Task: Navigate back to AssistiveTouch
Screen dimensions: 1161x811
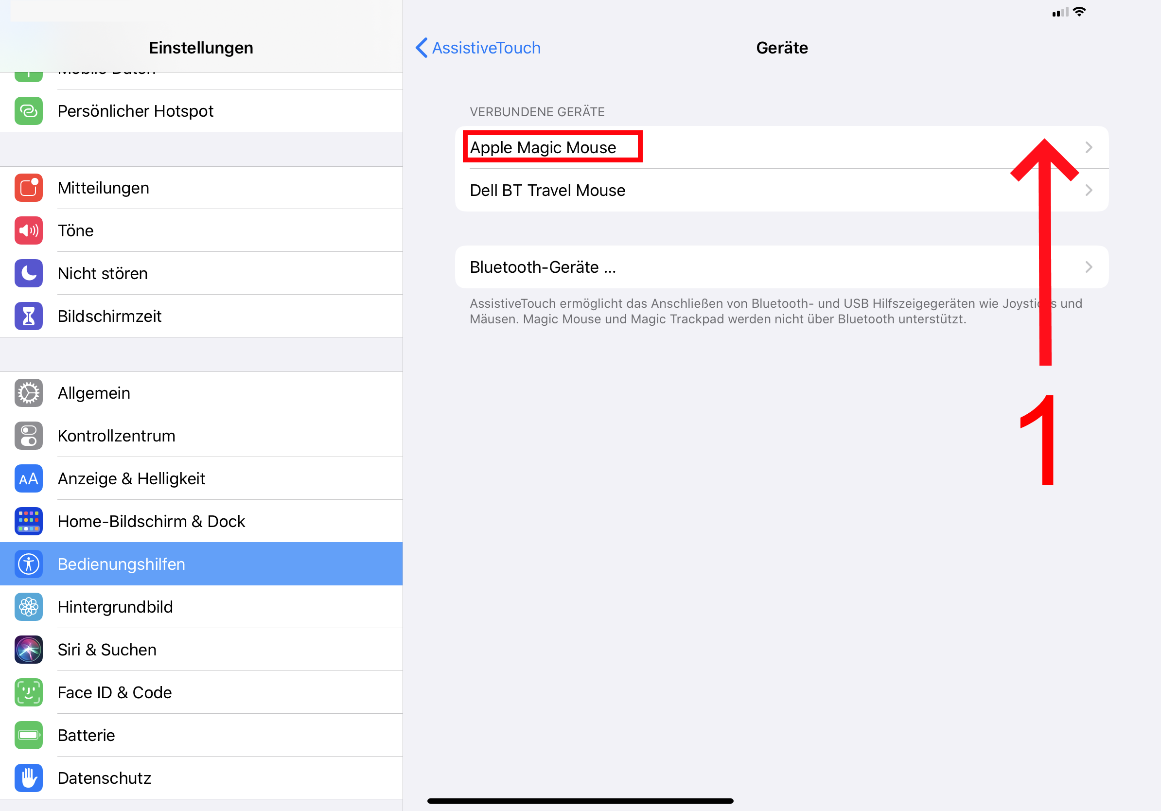Action: click(x=488, y=49)
